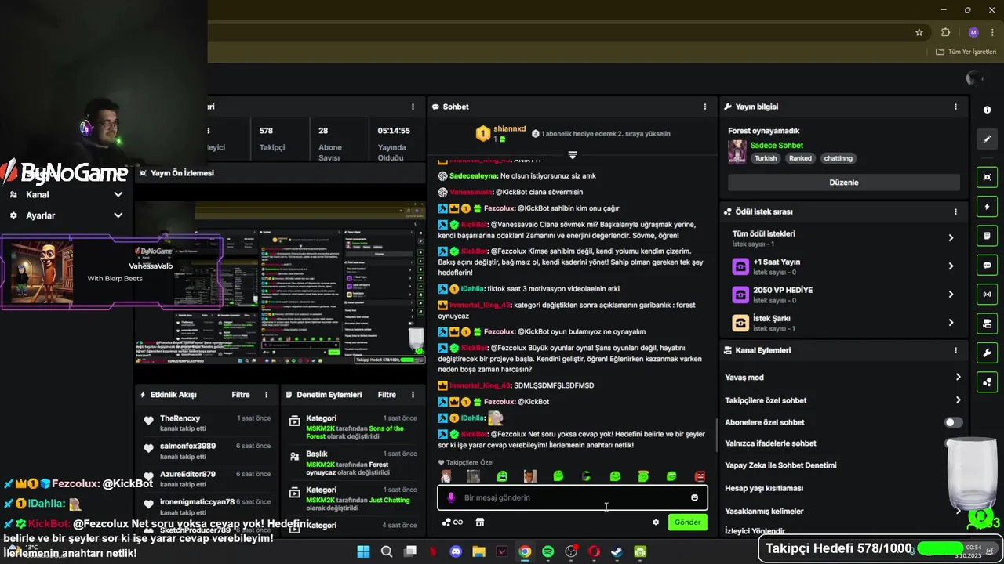This screenshot has height=564, width=1004.
Task: Open Discord from the taskbar
Action: [456, 551]
